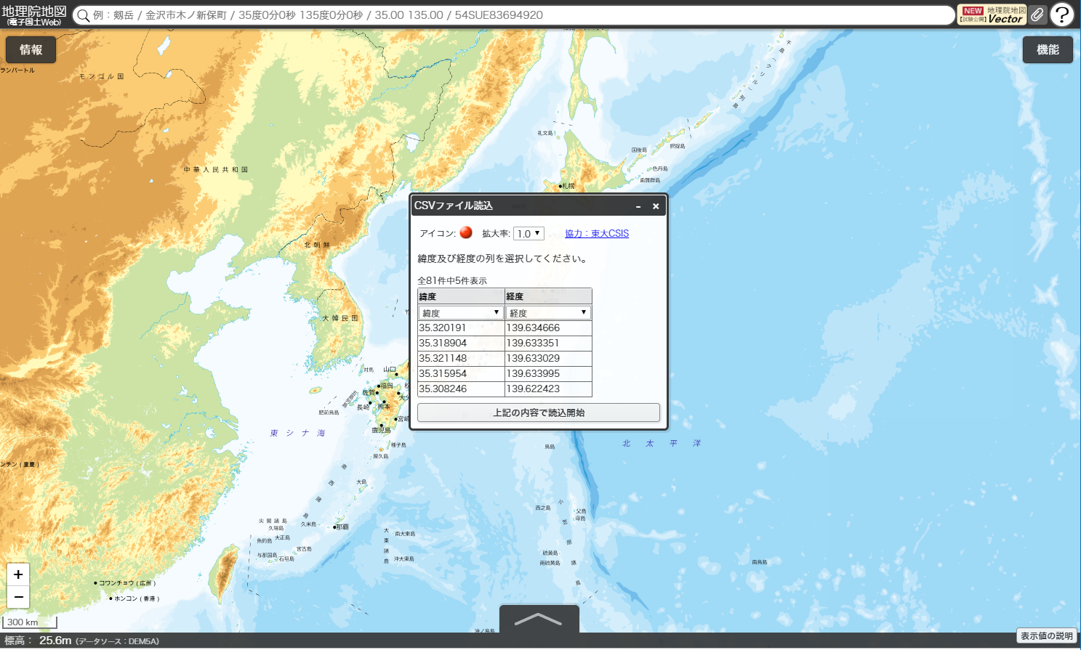Image resolution: width=1081 pixels, height=650 pixels.
Task: Zoom out the map with minus button
Action: [x=18, y=597]
